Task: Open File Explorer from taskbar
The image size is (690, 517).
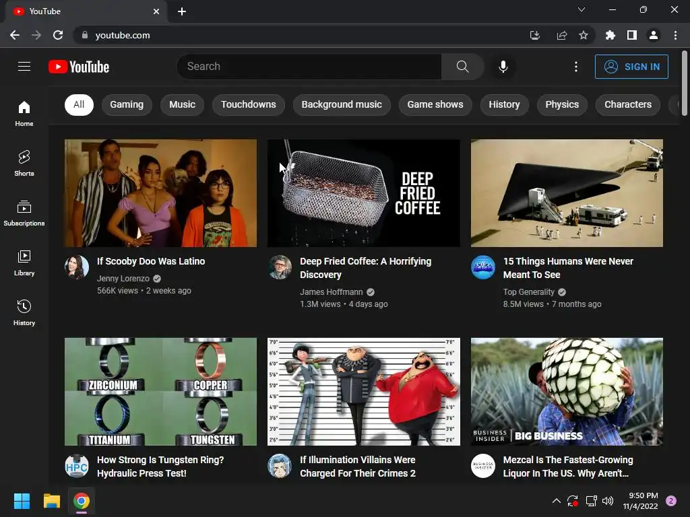Action: pyautogui.click(x=51, y=501)
